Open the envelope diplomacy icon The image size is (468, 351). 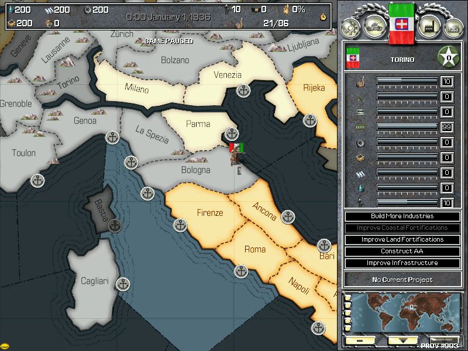[x=451, y=26]
